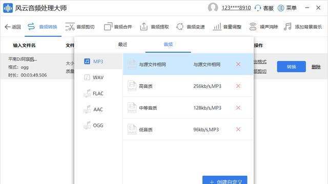Choose the 与源文件相同 quality preset
The image size is (328, 184).
(188, 64)
